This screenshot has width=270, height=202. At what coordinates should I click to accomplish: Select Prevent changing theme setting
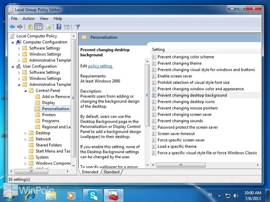(x=179, y=64)
